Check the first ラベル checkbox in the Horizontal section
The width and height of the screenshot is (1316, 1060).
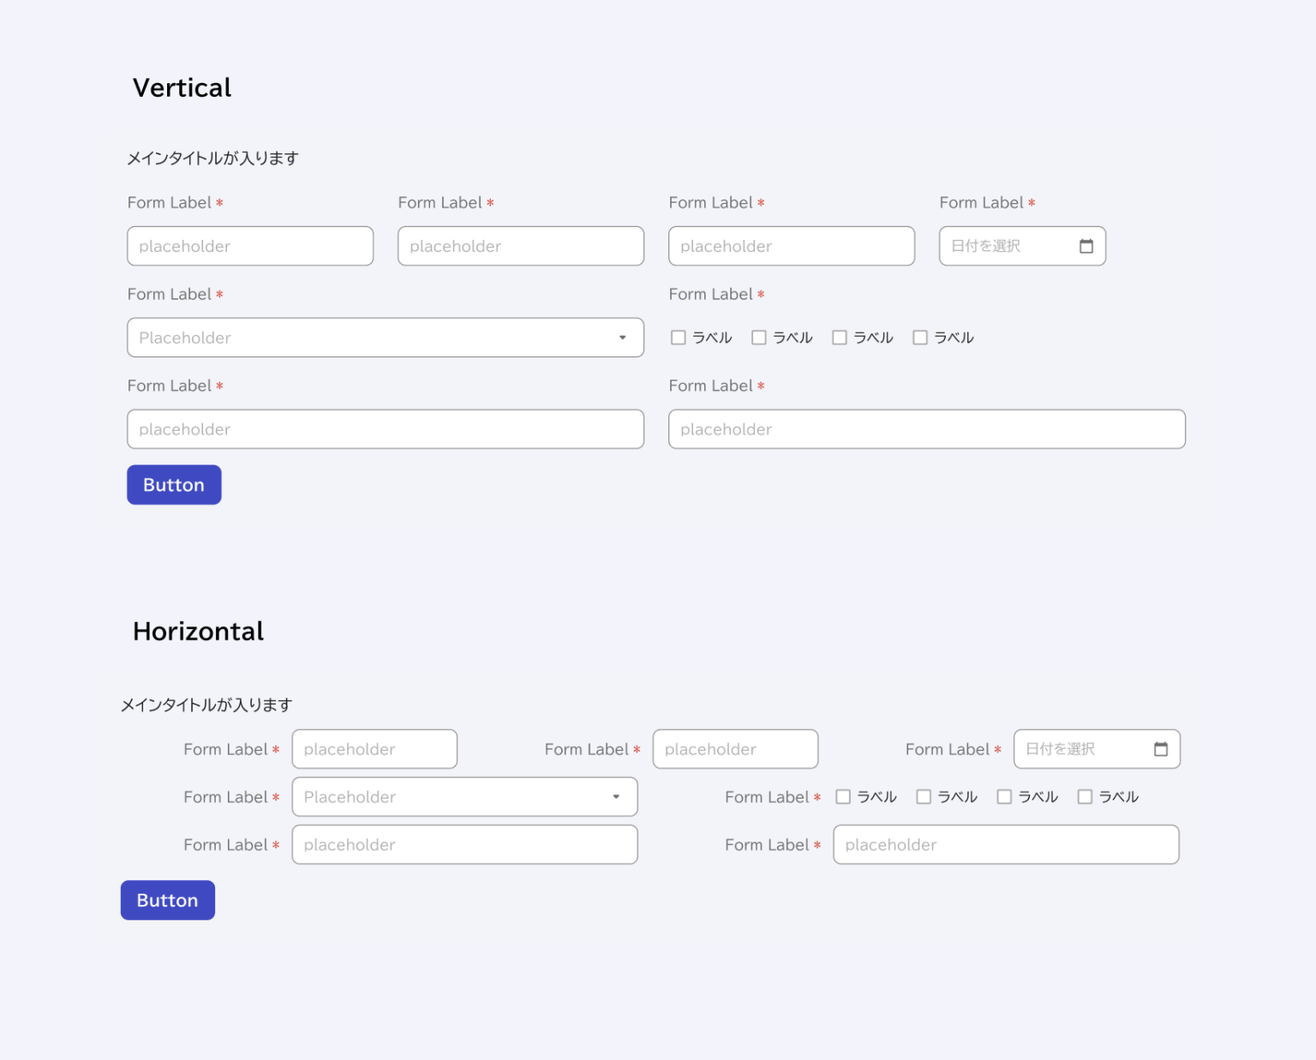click(843, 796)
